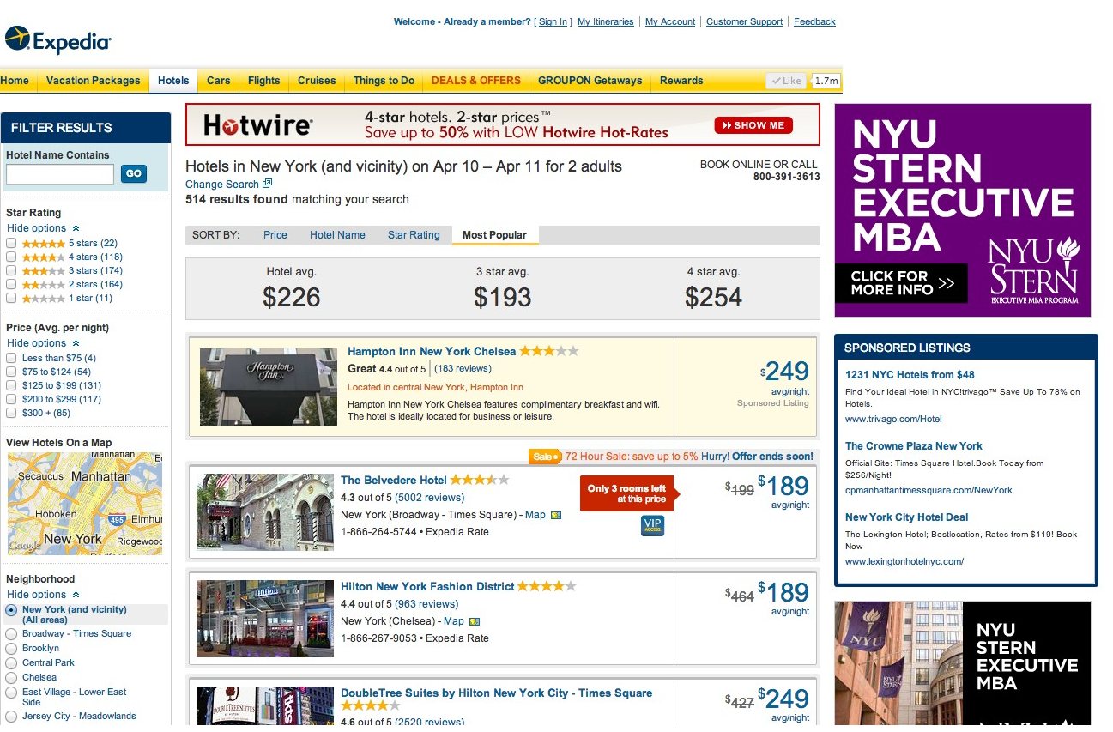Check the 3 stars filter
Screen dimensions: 1113x732
(x=11, y=270)
